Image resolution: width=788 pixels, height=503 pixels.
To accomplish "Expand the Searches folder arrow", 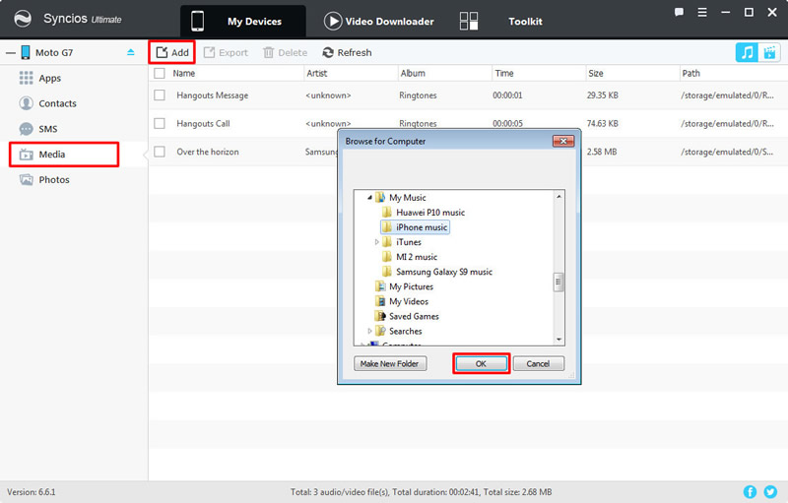I will tap(370, 331).
